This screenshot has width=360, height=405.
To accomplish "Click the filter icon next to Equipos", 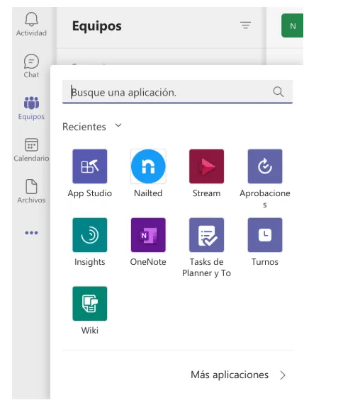I will coord(245,25).
